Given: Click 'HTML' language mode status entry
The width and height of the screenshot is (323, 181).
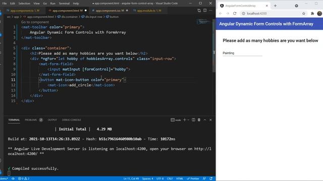Looking at the screenshot, I should pos(180,179).
